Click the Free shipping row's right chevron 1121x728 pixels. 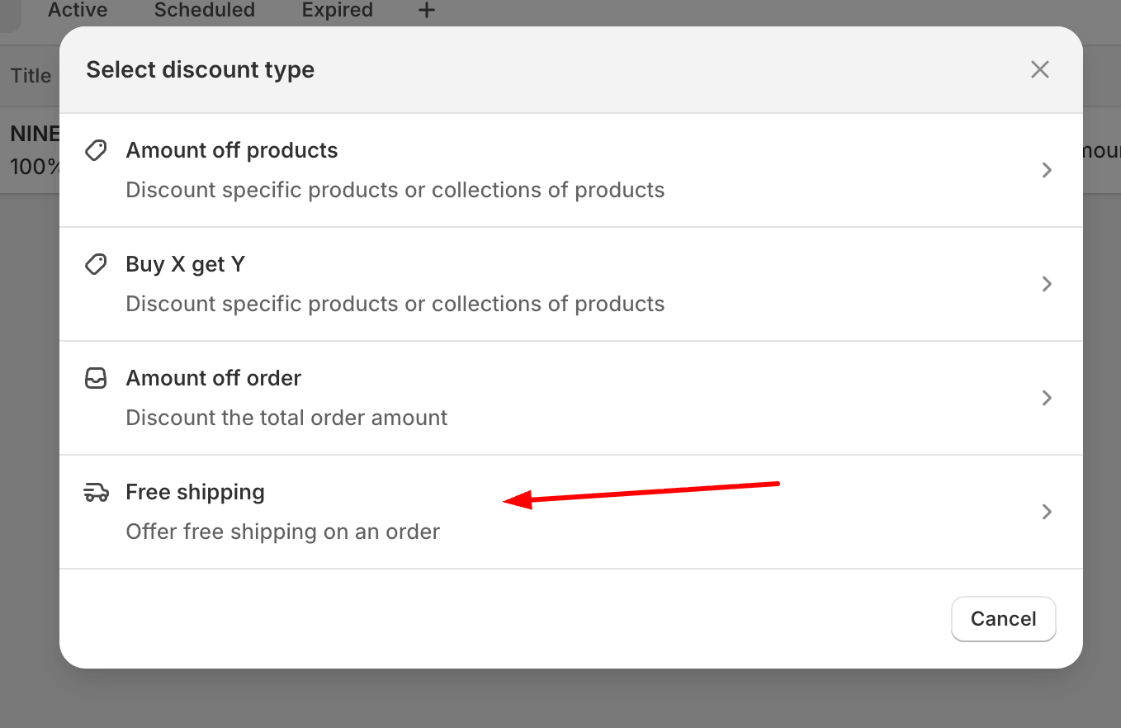click(1047, 512)
